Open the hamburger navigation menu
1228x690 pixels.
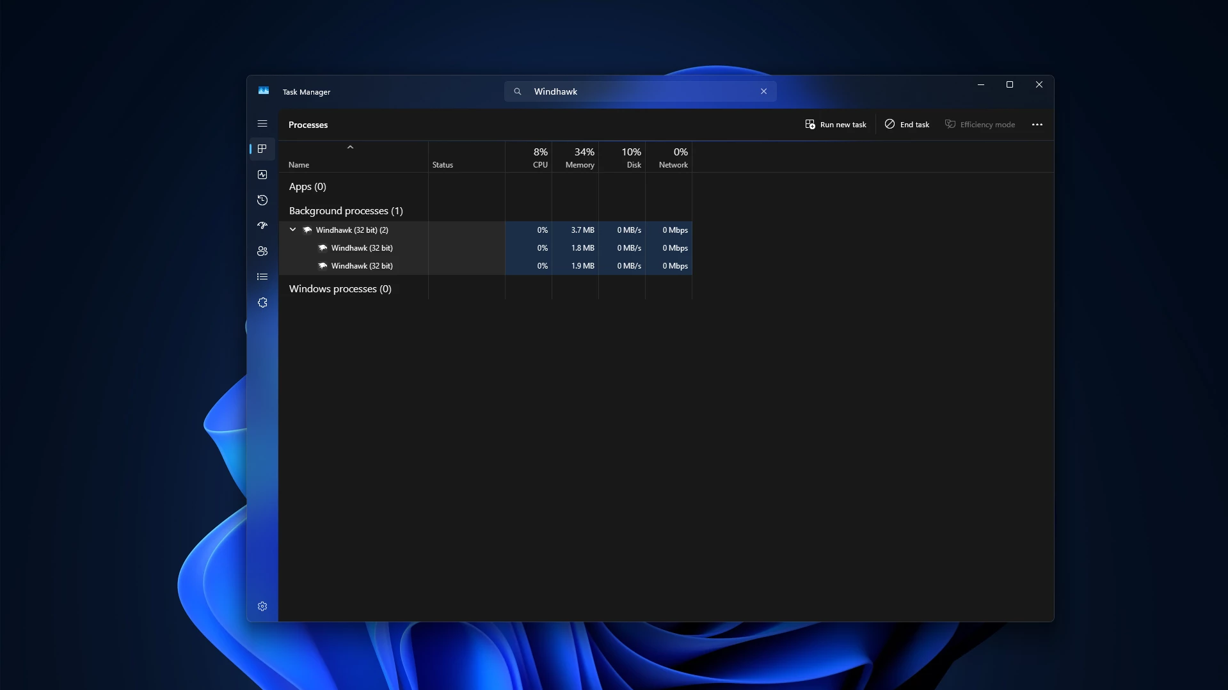[x=262, y=123]
